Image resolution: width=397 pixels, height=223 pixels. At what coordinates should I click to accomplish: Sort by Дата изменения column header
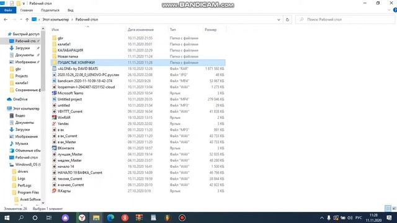[141, 30]
